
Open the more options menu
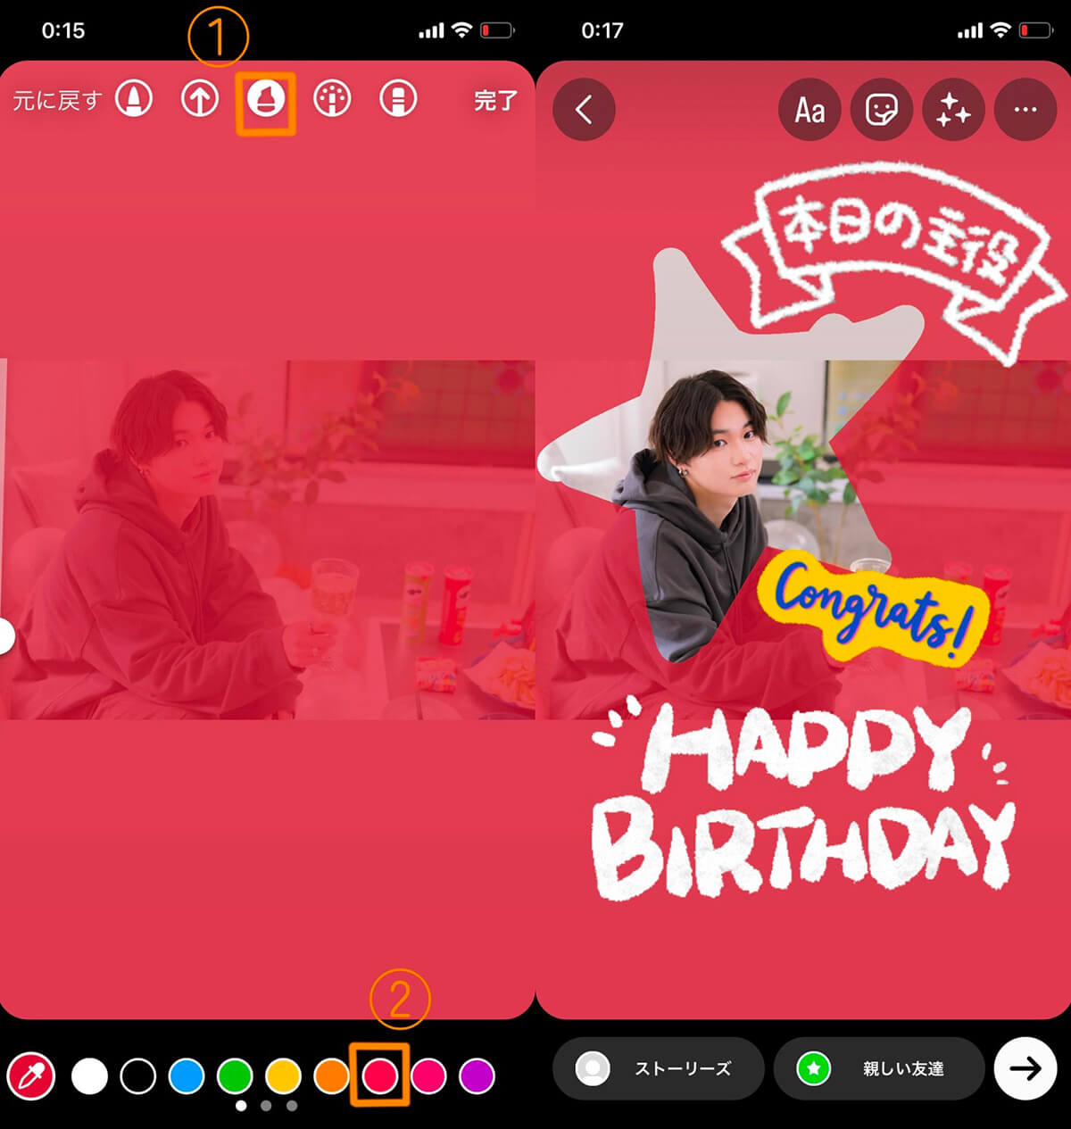click(x=1025, y=110)
